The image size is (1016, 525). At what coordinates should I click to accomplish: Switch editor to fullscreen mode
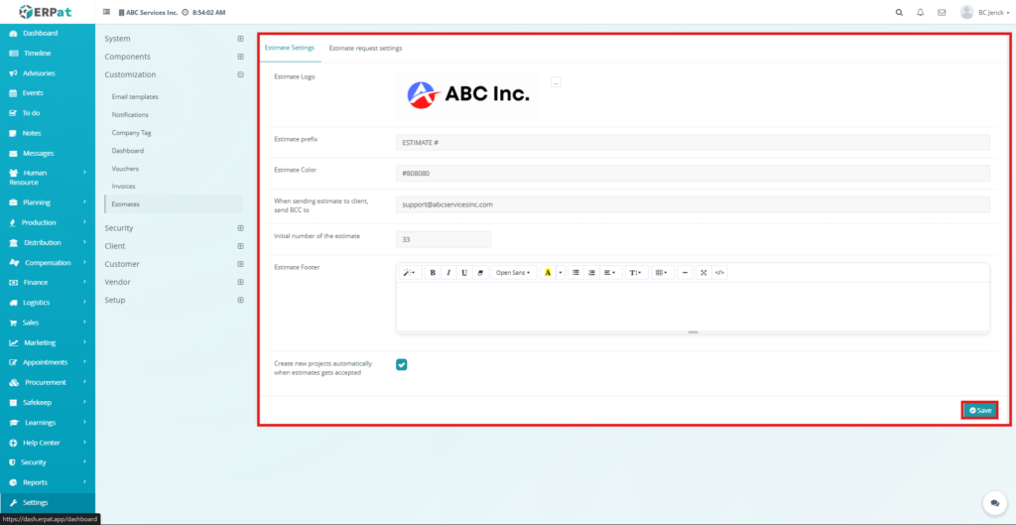tap(703, 272)
